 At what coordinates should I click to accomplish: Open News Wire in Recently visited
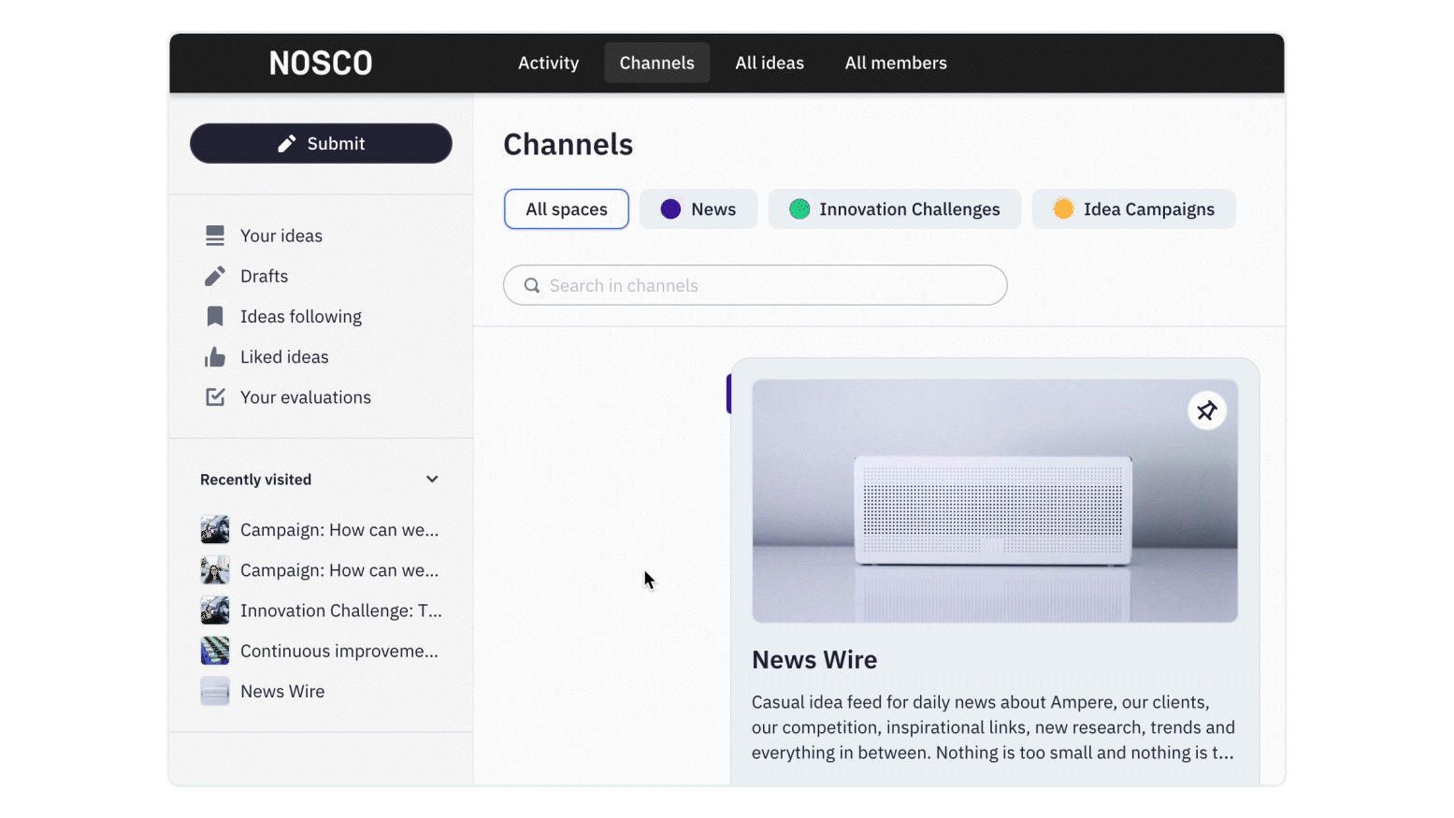pyautogui.click(x=282, y=691)
